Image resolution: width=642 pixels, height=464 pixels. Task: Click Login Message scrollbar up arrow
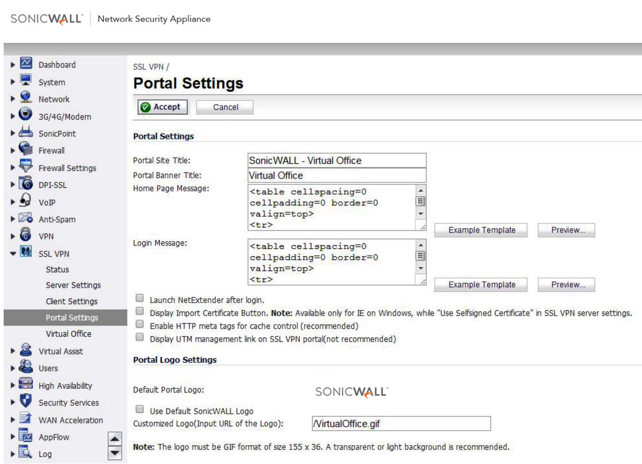pyautogui.click(x=421, y=244)
